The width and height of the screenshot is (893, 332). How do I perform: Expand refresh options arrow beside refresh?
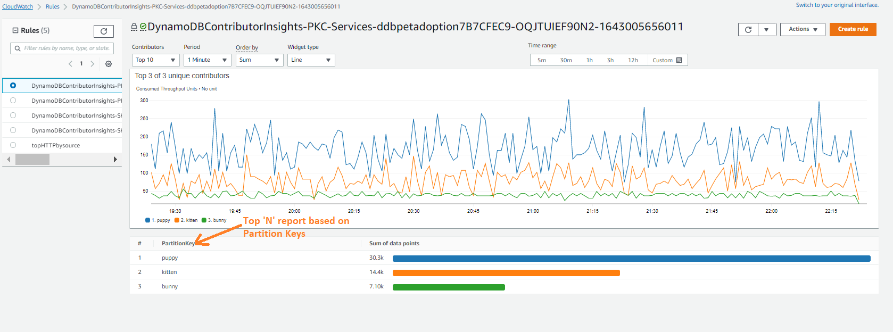tap(766, 29)
